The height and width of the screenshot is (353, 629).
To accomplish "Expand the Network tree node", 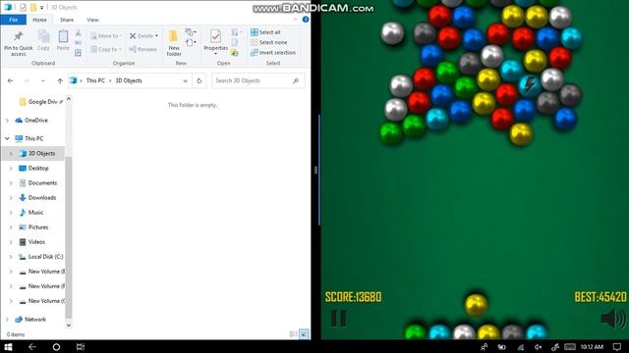I will pyautogui.click(x=7, y=320).
